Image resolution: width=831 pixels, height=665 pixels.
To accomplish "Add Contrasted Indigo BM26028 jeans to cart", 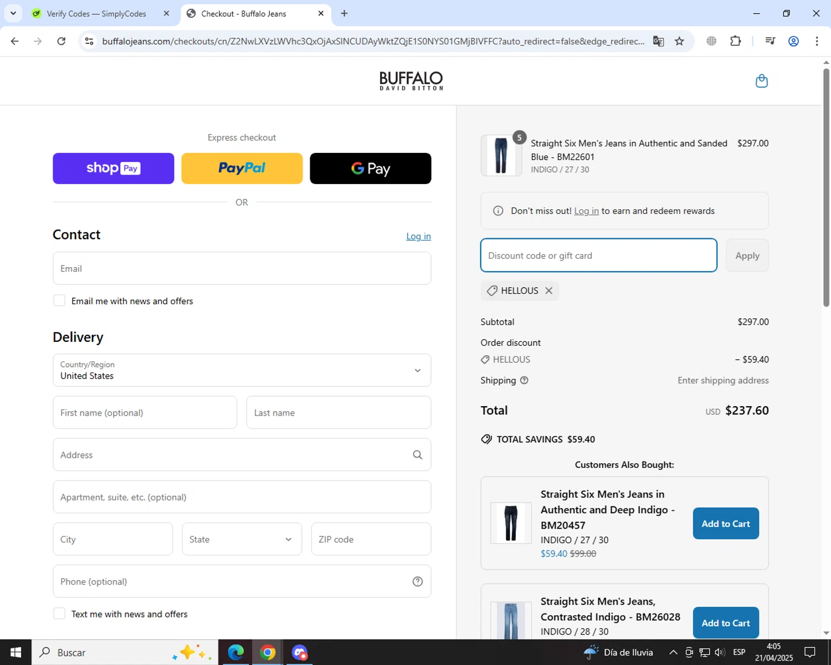I will tap(726, 623).
